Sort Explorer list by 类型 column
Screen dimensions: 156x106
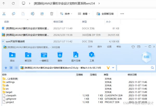pyautogui.click(x=84, y=22)
